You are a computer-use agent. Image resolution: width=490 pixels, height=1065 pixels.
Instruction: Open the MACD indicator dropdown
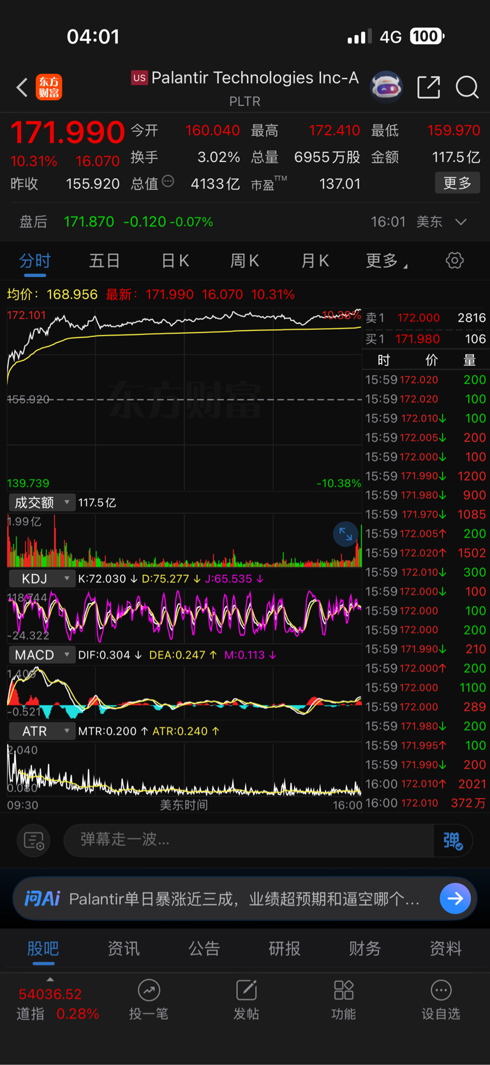(41, 655)
